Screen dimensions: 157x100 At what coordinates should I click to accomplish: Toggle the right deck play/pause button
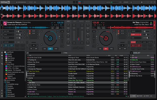point(106,49)
